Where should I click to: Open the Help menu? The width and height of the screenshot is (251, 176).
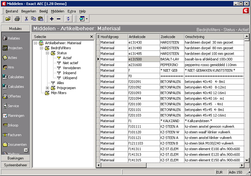coord(83,11)
